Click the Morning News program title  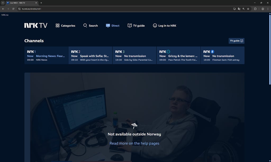coord(50,56)
